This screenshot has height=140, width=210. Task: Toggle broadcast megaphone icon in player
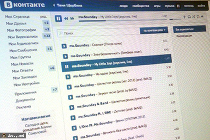pyautogui.click(x=202, y=16)
